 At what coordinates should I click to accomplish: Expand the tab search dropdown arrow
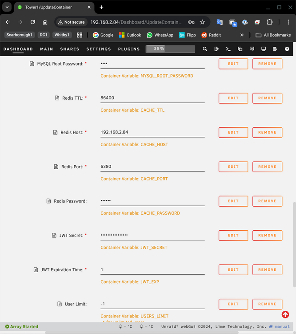(x=7, y=7)
